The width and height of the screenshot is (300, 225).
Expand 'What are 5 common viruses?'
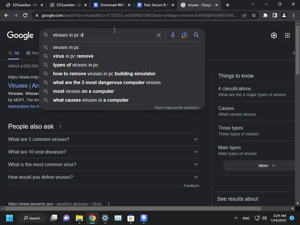click(x=104, y=139)
